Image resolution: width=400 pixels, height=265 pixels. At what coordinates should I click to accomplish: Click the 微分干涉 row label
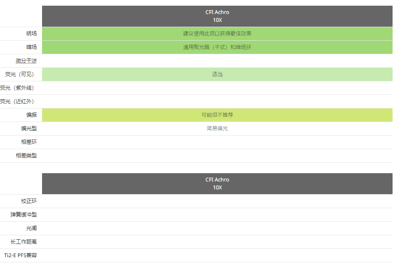(26, 61)
